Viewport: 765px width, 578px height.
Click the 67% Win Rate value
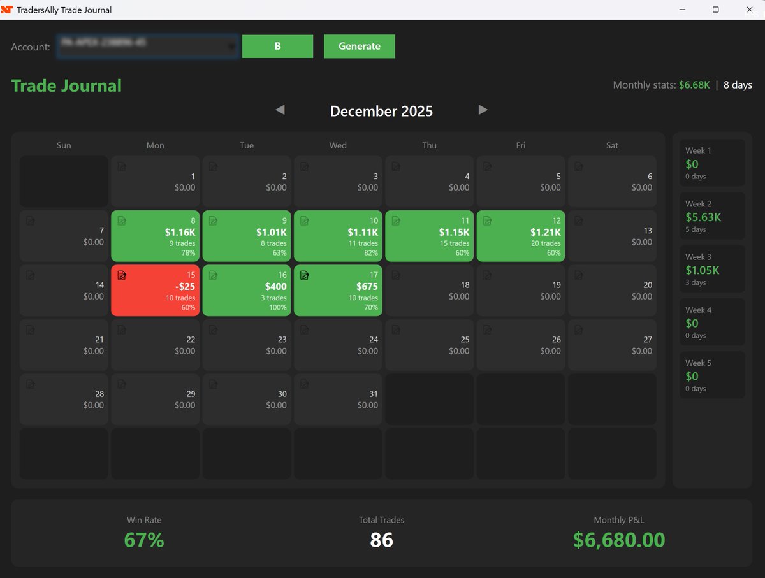[144, 540]
